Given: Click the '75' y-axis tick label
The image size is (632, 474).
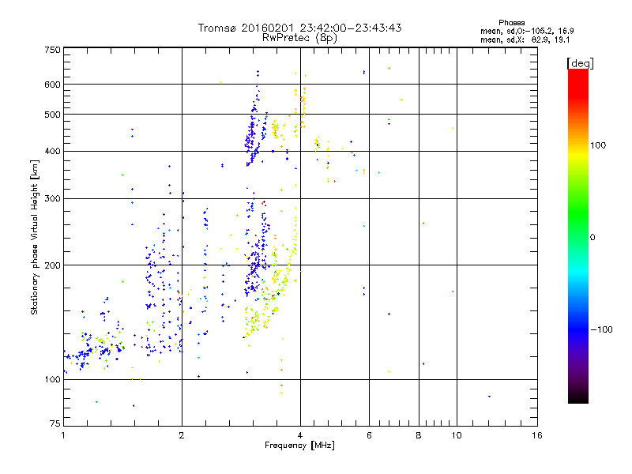Looking at the screenshot, I should point(55,423).
